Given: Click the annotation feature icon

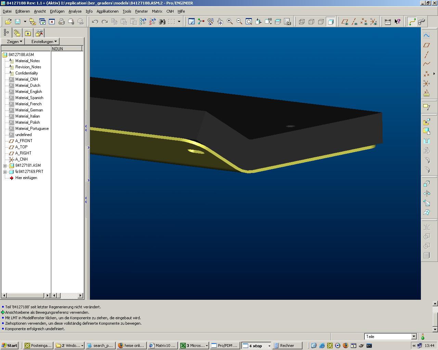Looking at the screenshot, I should tap(427, 107).
